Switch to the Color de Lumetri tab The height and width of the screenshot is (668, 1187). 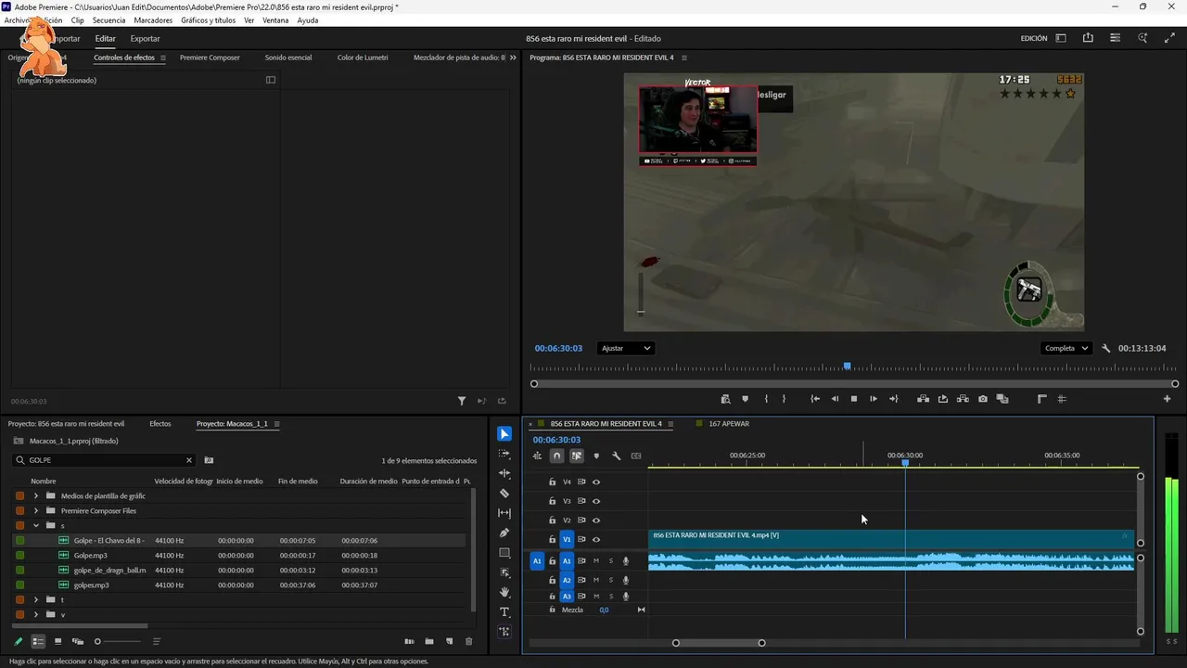point(363,58)
